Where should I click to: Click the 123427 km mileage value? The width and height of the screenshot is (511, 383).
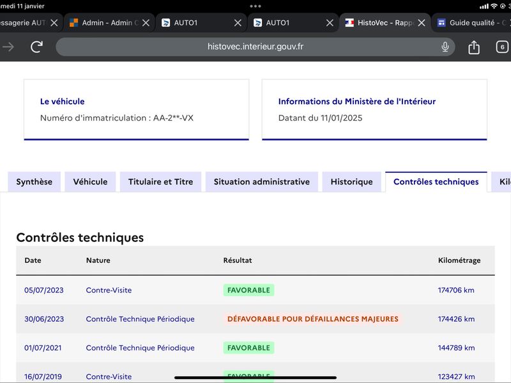(x=456, y=377)
